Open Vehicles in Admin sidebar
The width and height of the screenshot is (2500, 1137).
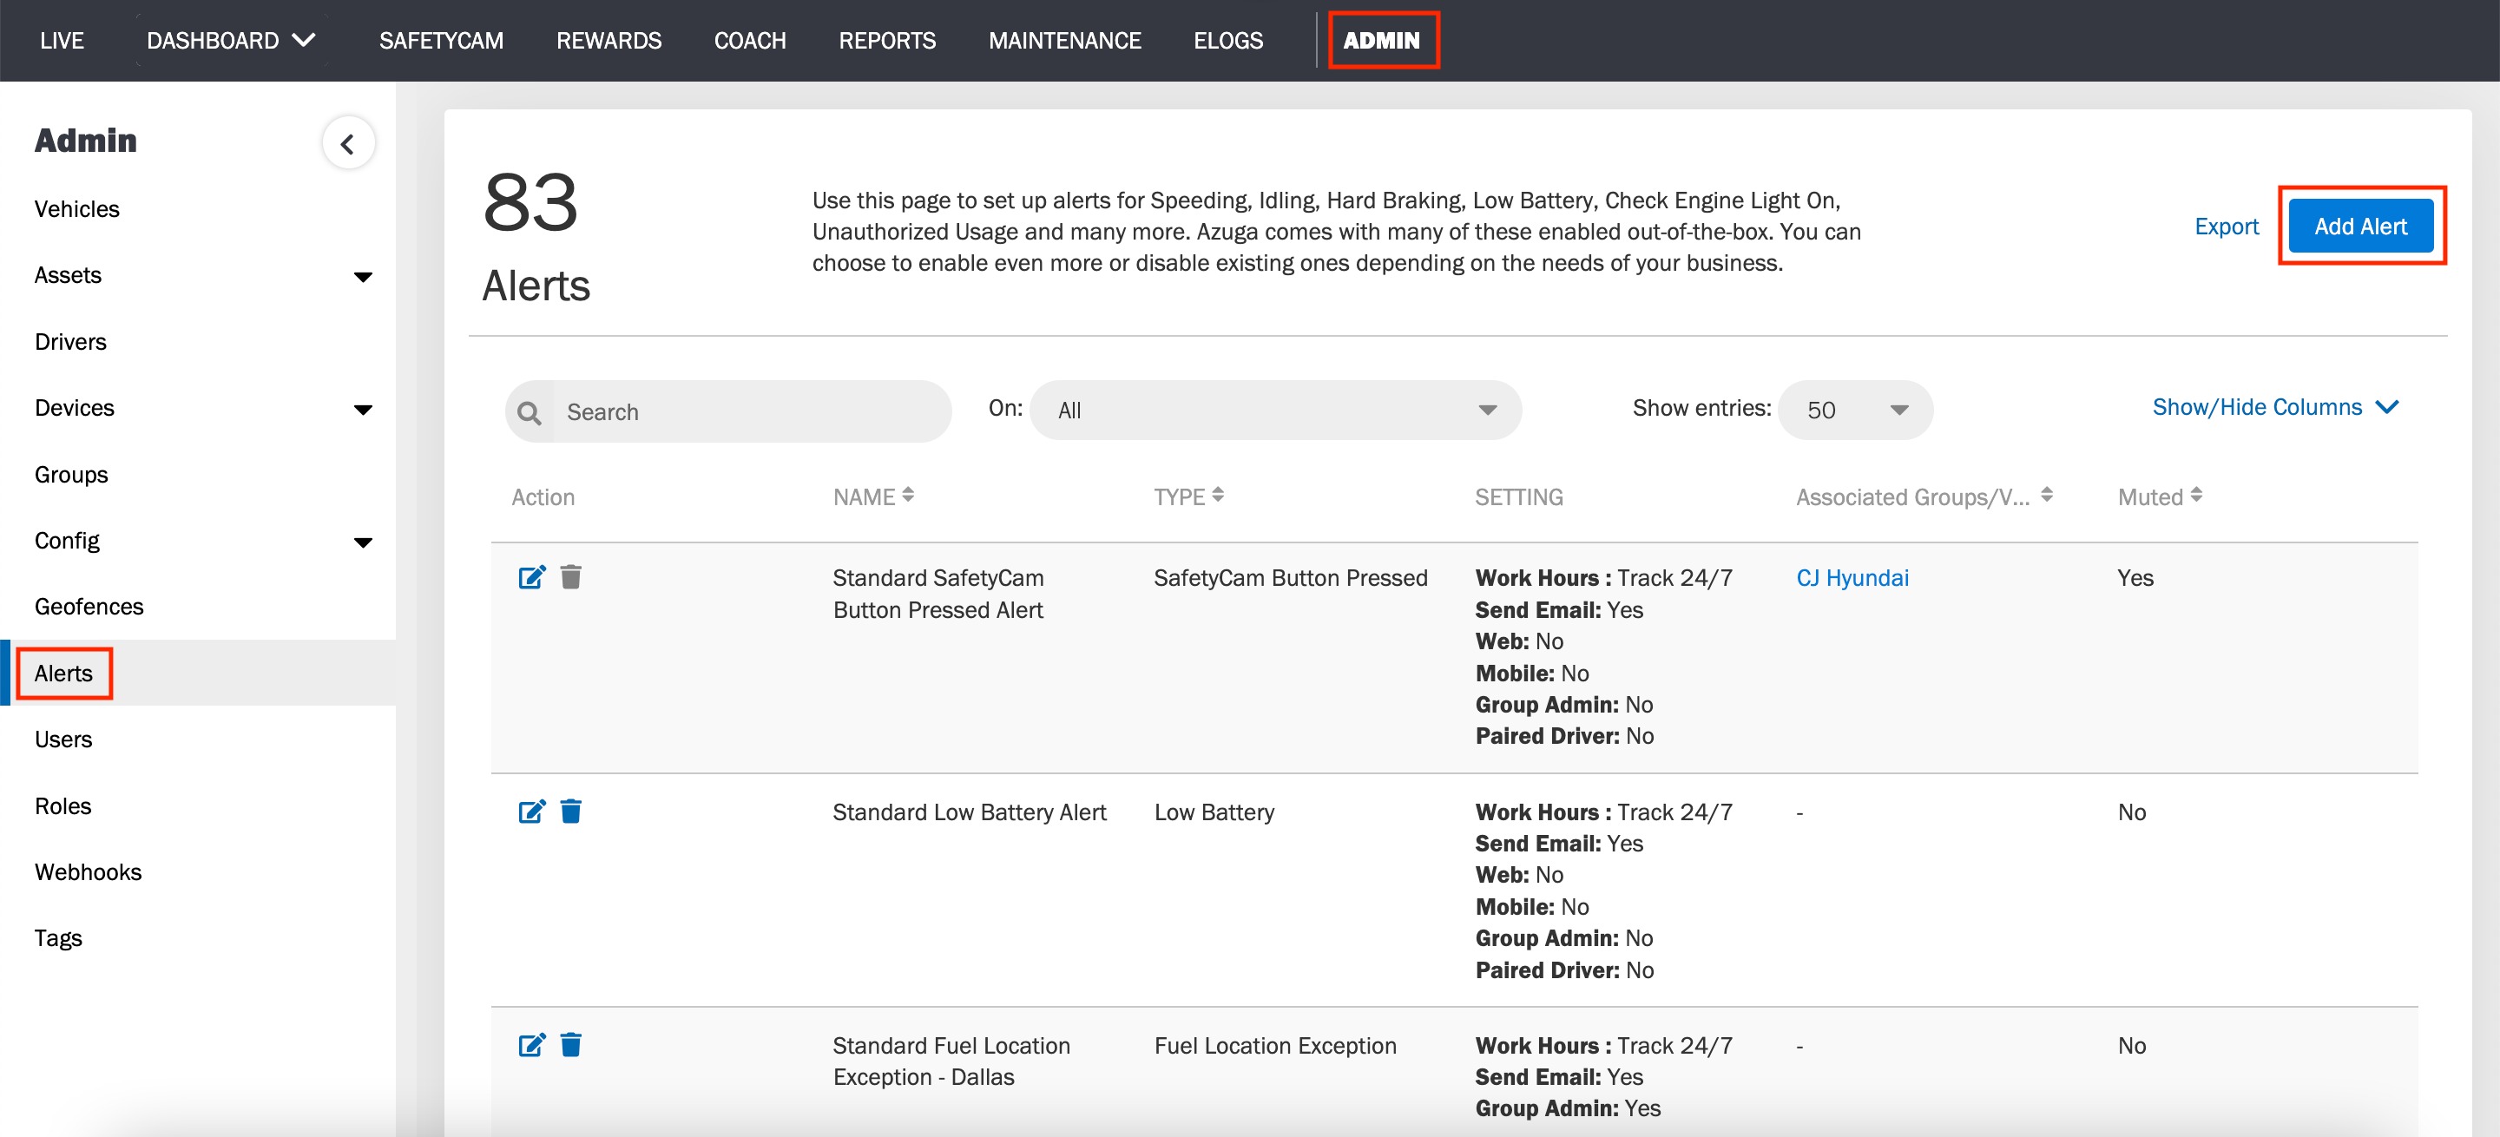76,209
